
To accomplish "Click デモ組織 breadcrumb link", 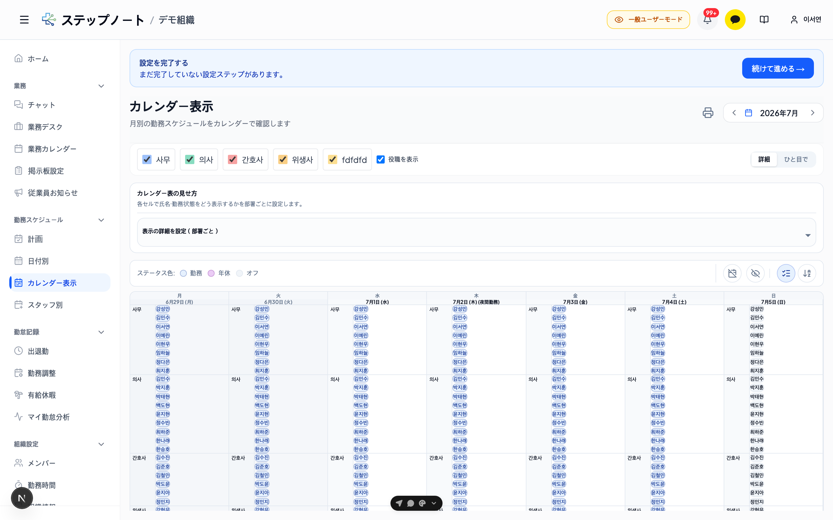I will point(176,20).
